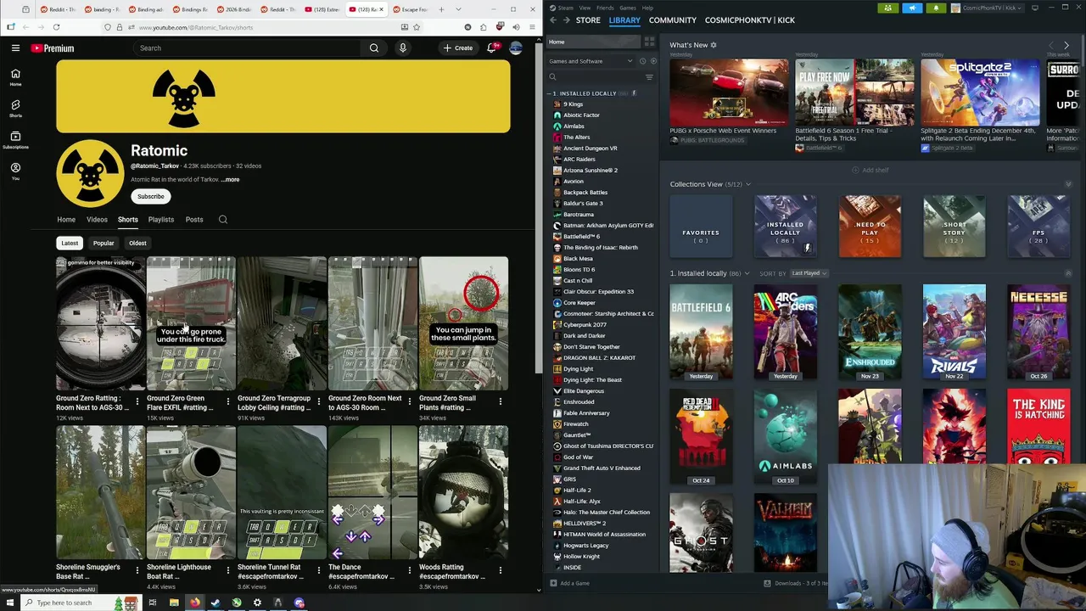
Task: Open Steam library filter options icon
Action: click(649, 77)
